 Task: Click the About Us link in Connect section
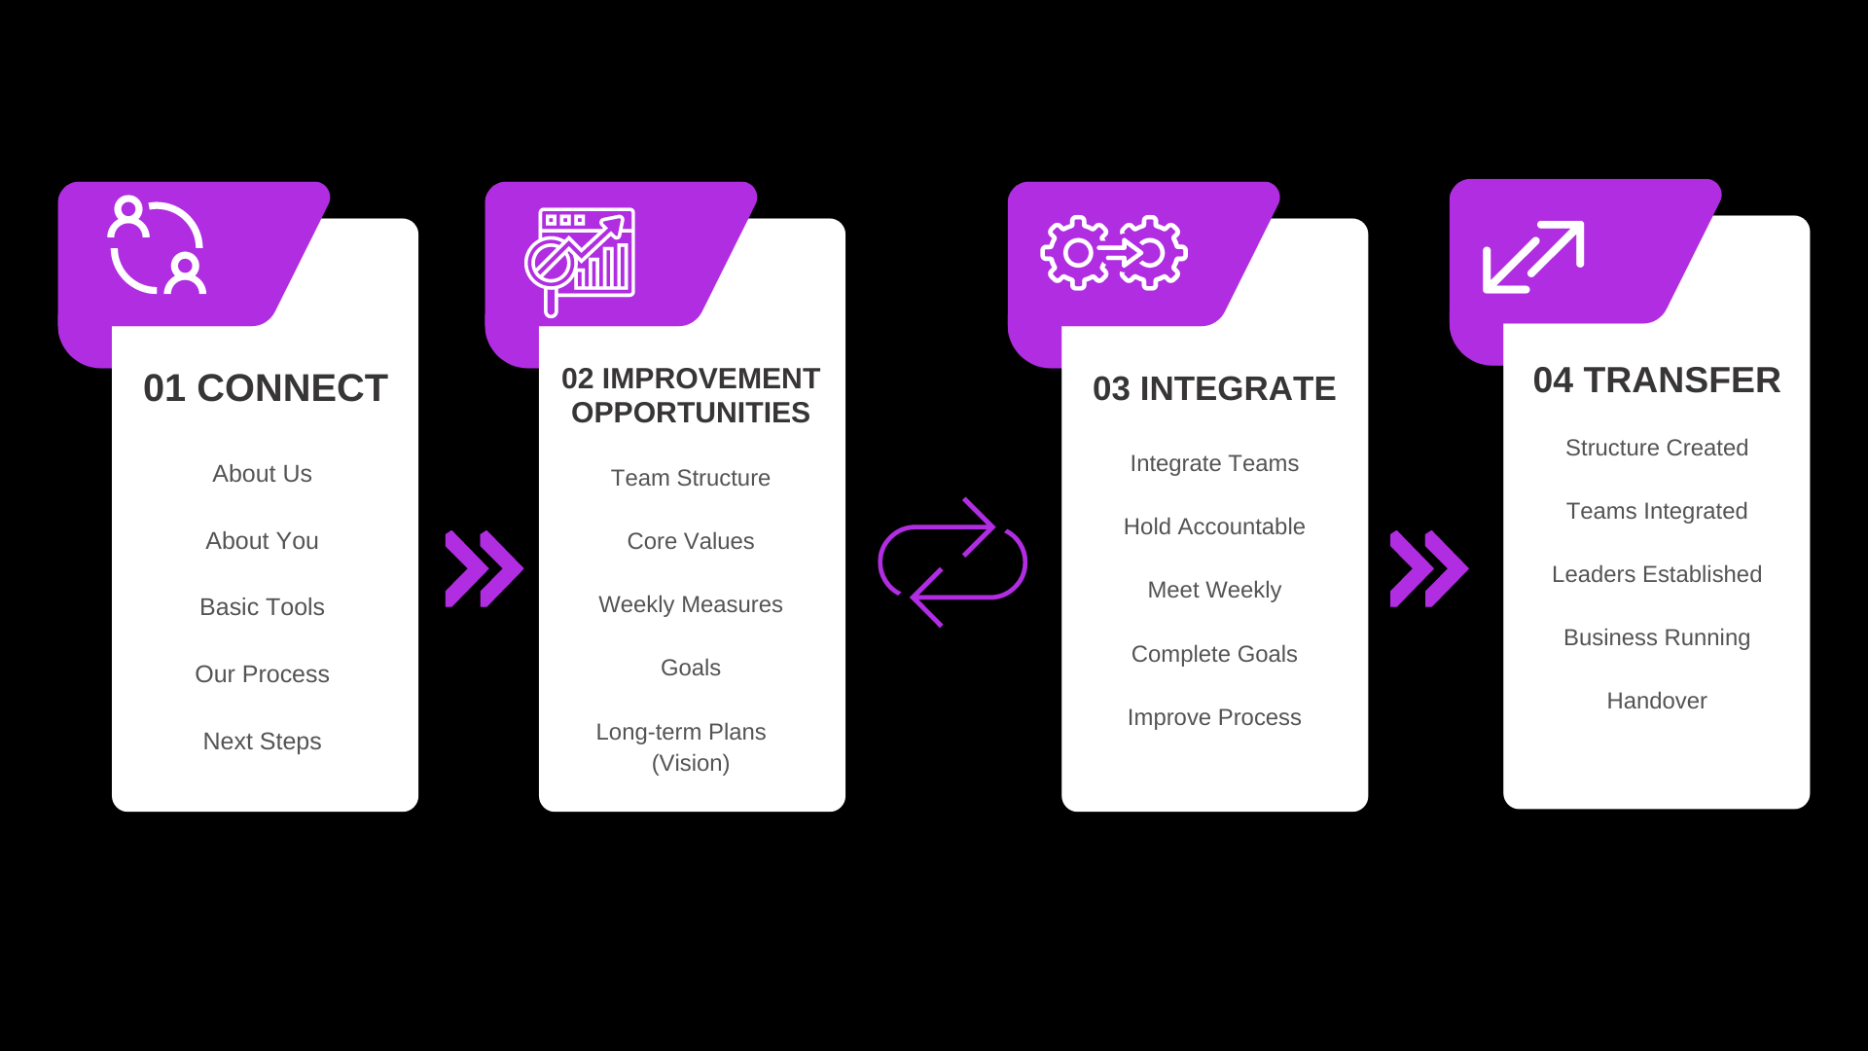click(262, 474)
